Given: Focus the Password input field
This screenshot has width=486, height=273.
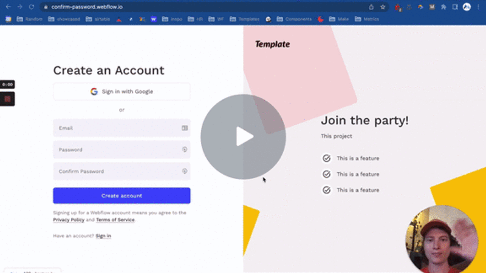Looking at the screenshot, I should coord(122,149).
